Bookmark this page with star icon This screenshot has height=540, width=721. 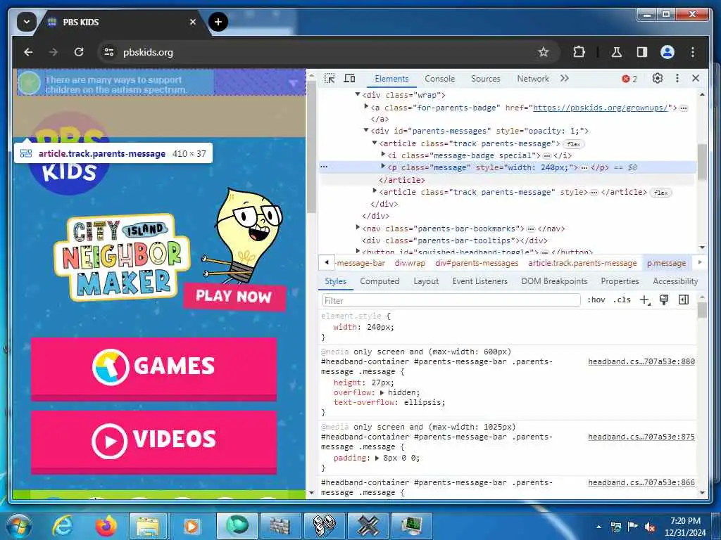coord(544,52)
